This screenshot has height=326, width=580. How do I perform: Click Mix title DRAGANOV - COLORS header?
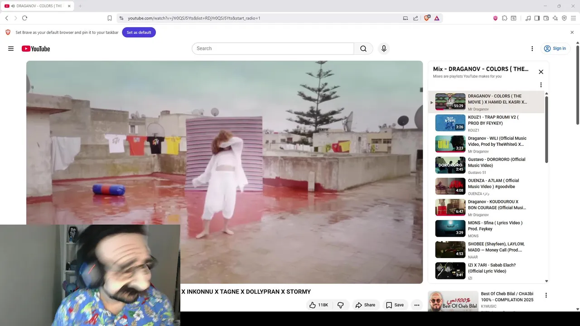pyautogui.click(x=480, y=69)
